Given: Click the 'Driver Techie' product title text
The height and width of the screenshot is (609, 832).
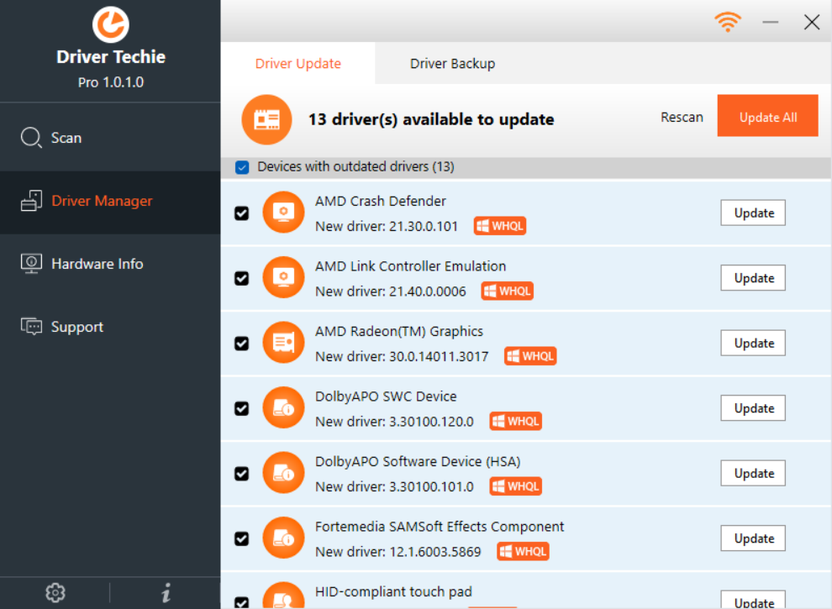Looking at the screenshot, I should point(110,57).
